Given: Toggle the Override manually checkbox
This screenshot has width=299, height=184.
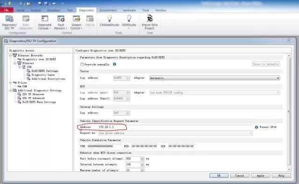Looking at the screenshot, I should [x=82, y=64].
